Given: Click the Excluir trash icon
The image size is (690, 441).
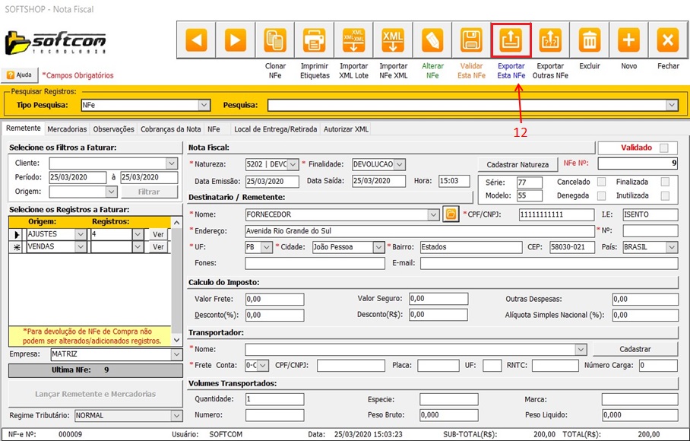Looking at the screenshot, I should 590,40.
